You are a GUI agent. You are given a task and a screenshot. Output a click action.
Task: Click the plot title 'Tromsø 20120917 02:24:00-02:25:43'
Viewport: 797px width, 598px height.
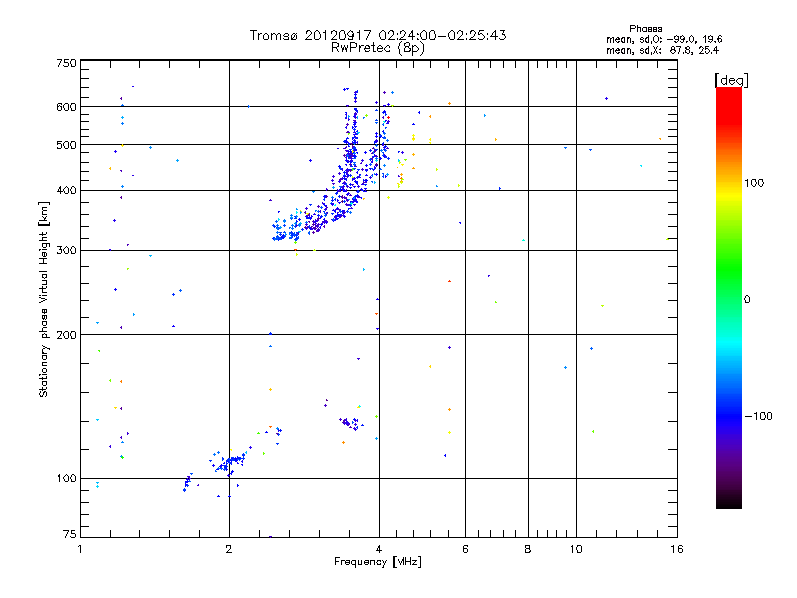coord(378,35)
